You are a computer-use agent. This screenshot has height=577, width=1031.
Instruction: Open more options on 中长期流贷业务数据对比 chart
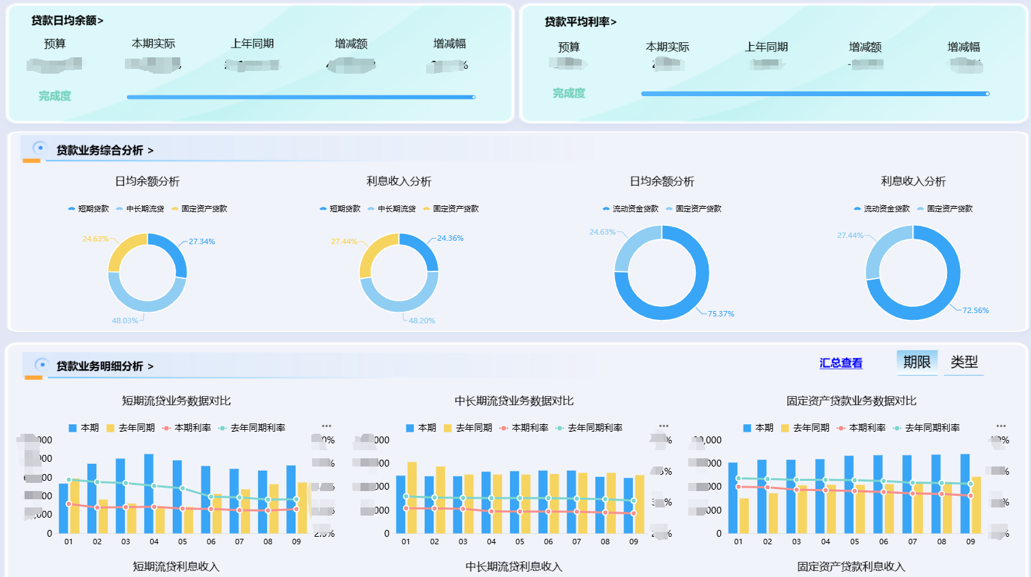coord(664,426)
